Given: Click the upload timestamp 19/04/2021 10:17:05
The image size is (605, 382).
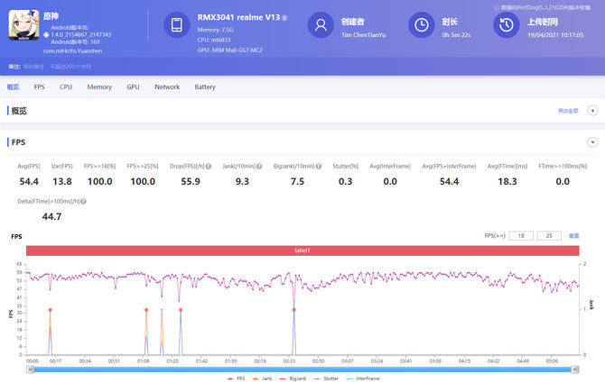Looking at the screenshot, I should (x=555, y=35).
